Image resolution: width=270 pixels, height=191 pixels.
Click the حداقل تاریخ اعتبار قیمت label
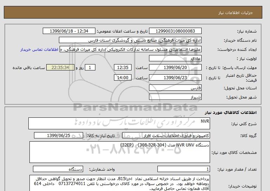[241, 78]
